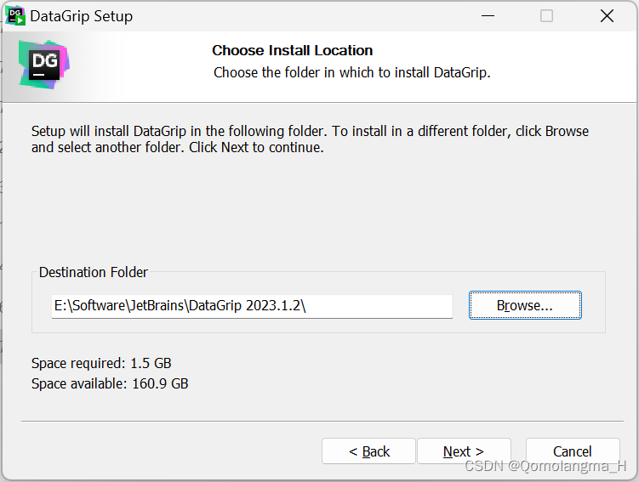Click the Destination Folder path field
This screenshot has height=482, width=639.
(x=252, y=306)
